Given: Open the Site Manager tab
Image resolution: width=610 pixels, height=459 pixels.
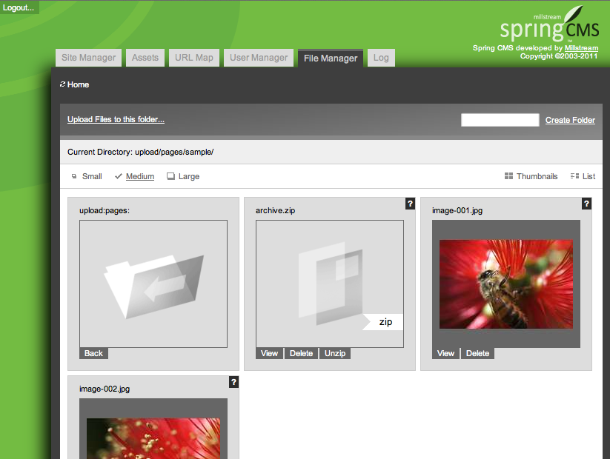Looking at the screenshot, I should click(89, 58).
